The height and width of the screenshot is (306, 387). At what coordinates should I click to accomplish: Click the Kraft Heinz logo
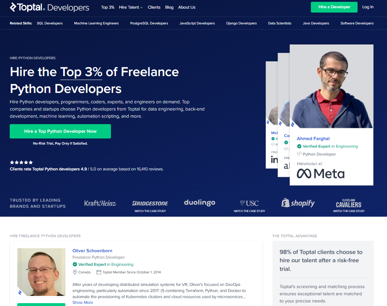(100, 203)
